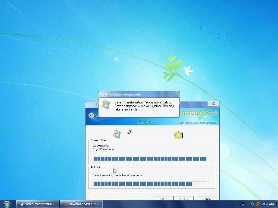Click the disabled Next button
The height and width of the screenshot is (208, 278).
pyautogui.click(x=184, y=198)
